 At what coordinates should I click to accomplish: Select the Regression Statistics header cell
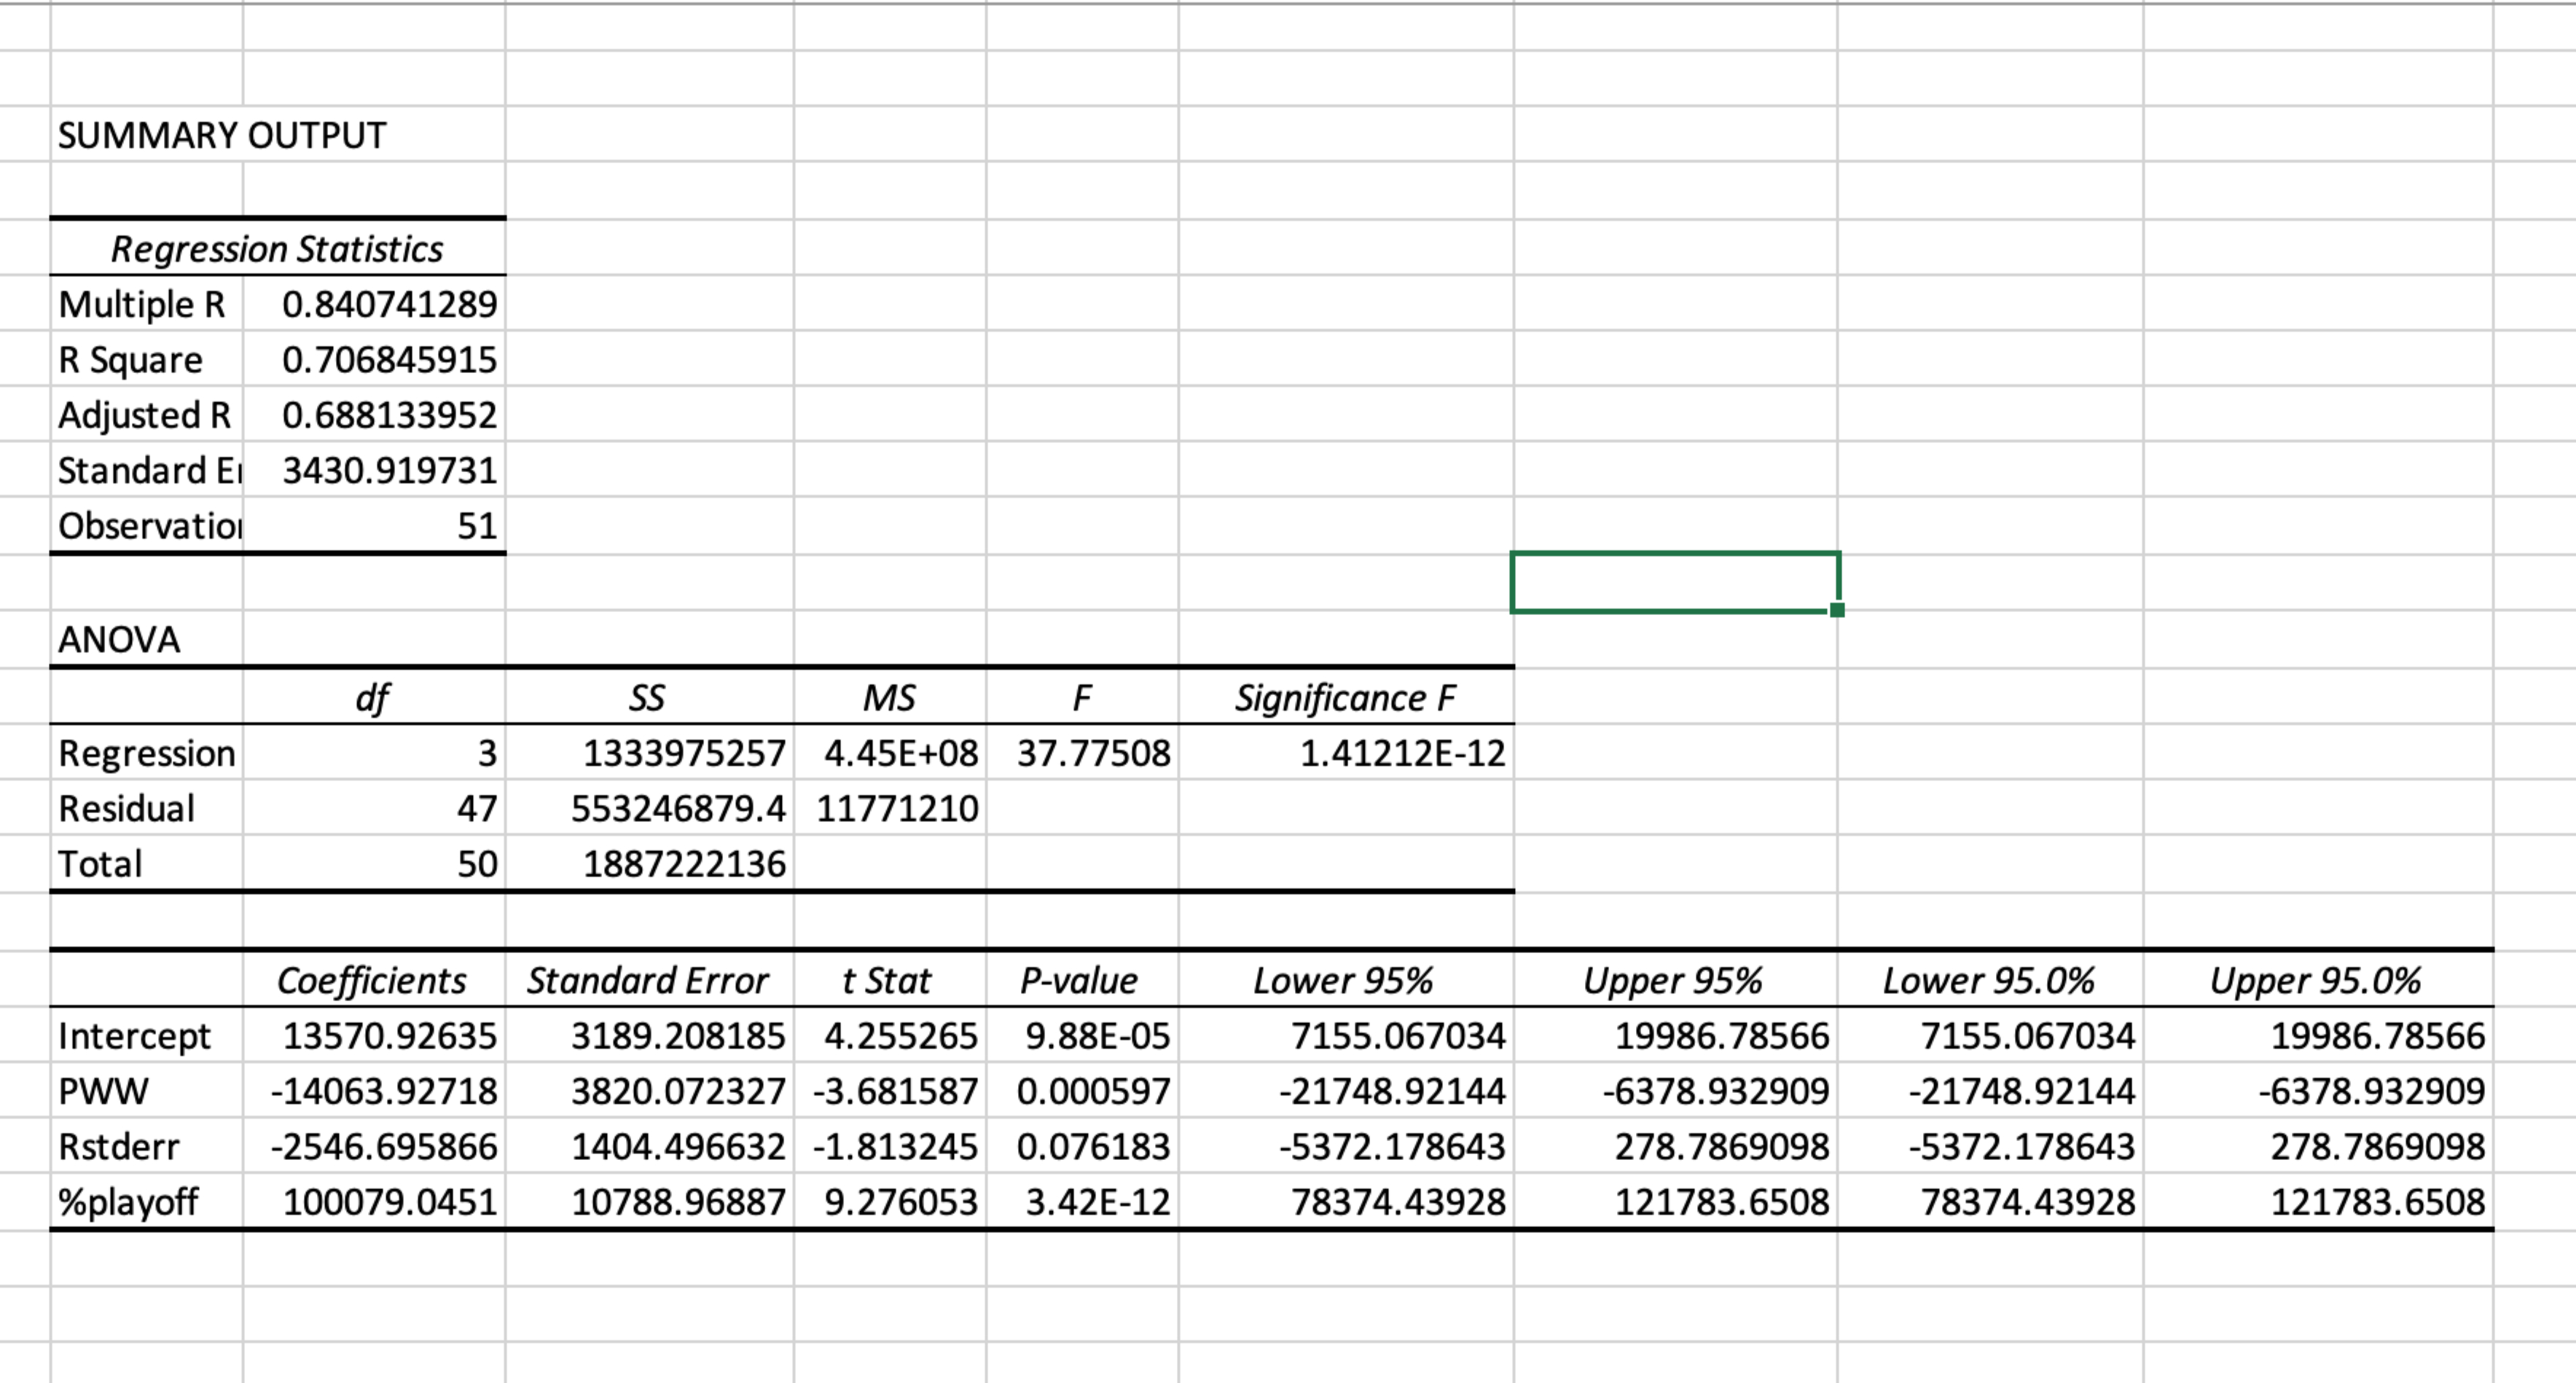277,248
